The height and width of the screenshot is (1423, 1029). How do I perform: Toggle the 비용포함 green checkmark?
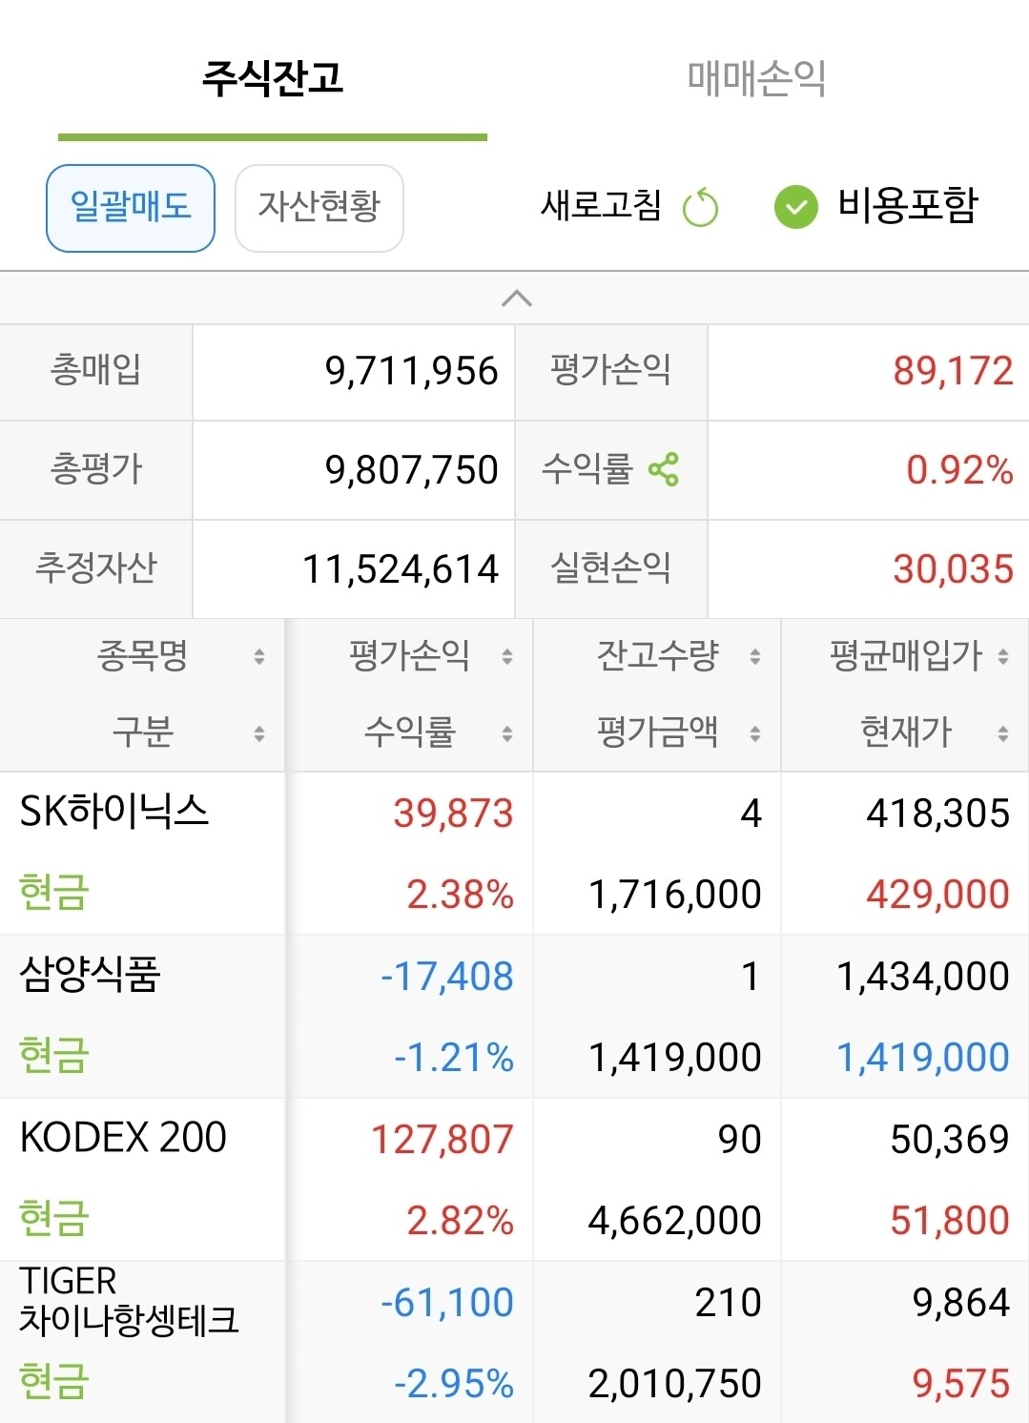(x=796, y=207)
